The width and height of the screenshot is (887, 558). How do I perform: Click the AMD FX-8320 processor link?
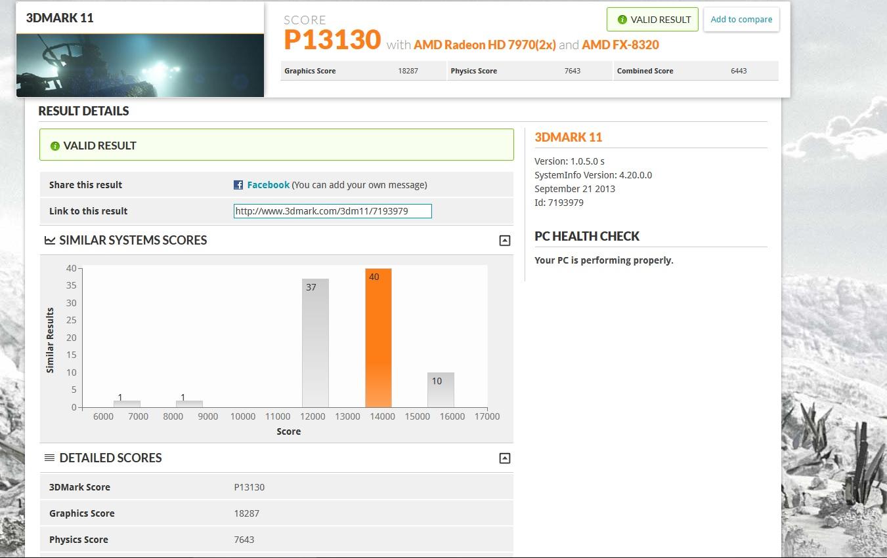click(x=620, y=45)
